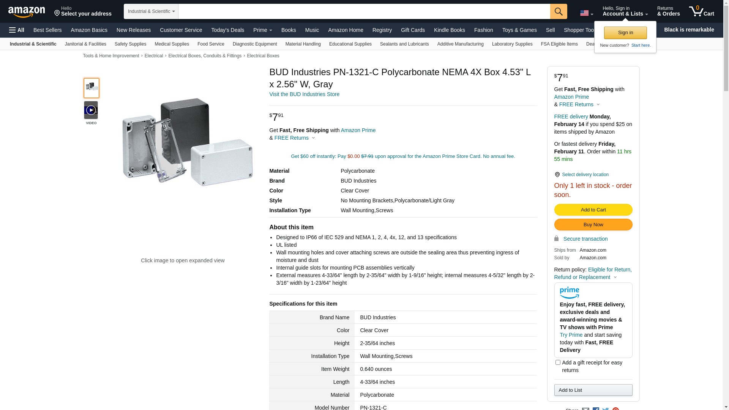Image resolution: width=729 pixels, height=410 pixels.
Task: Click the US flag language selector
Action: click(x=586, y=13)
